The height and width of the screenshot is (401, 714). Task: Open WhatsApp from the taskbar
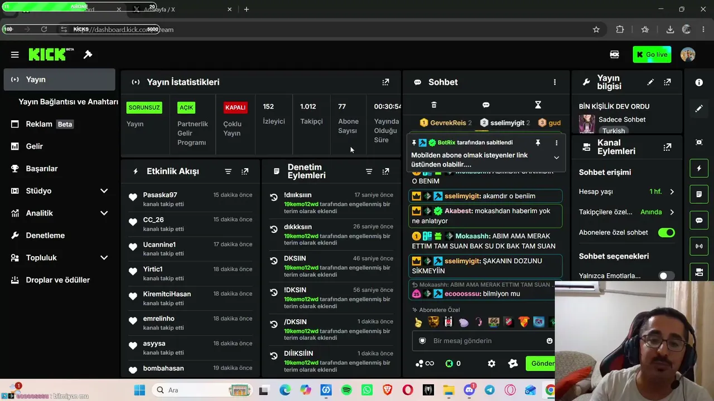(367, 390)
